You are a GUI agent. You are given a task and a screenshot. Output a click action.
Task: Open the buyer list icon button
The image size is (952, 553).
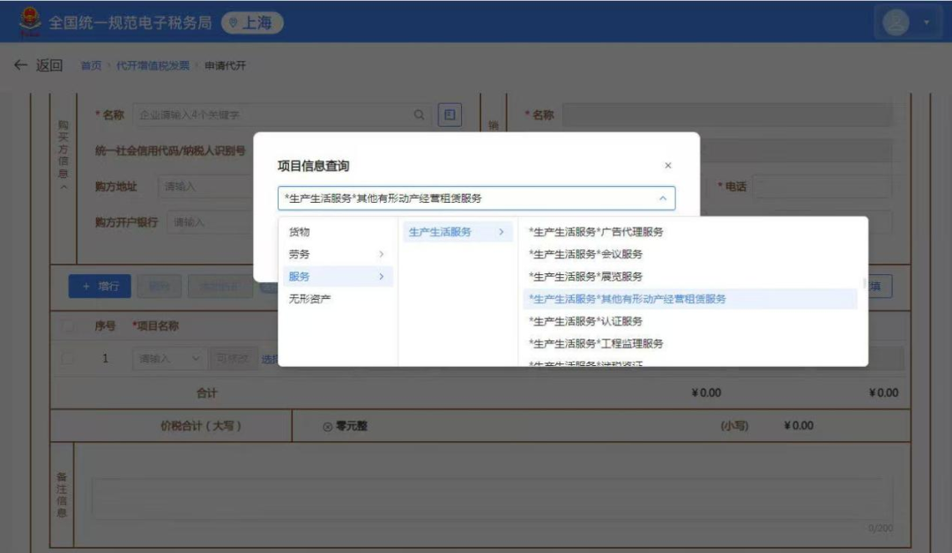tap(450, 115)
